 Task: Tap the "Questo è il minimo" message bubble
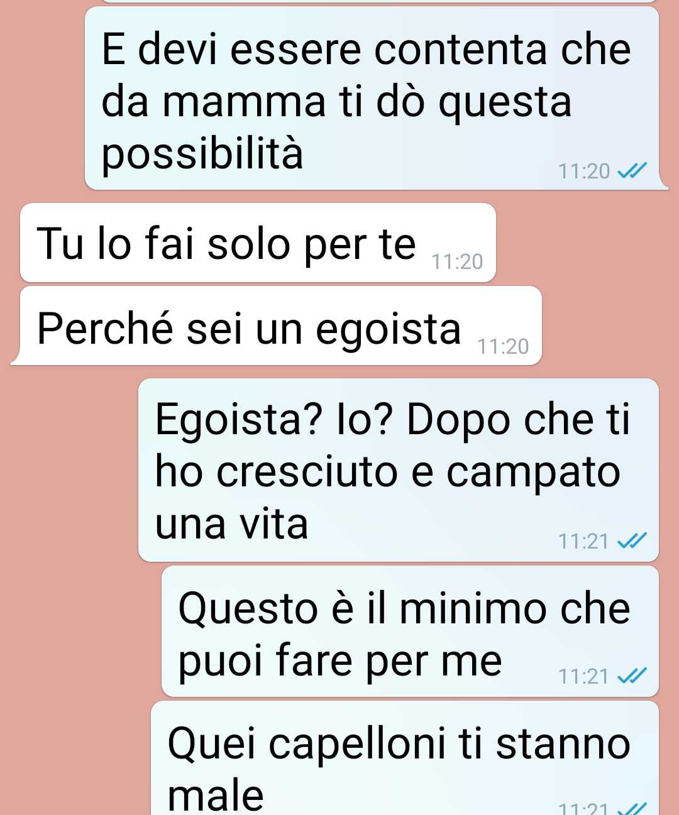(410, 632)
